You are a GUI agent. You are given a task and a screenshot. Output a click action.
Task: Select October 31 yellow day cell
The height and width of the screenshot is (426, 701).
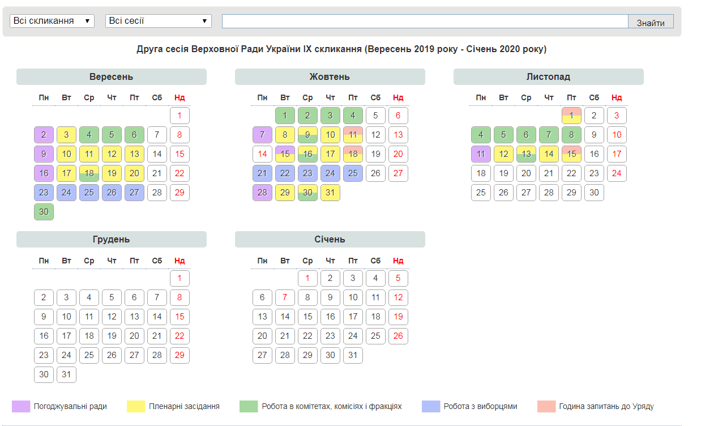tap(330, 193)
